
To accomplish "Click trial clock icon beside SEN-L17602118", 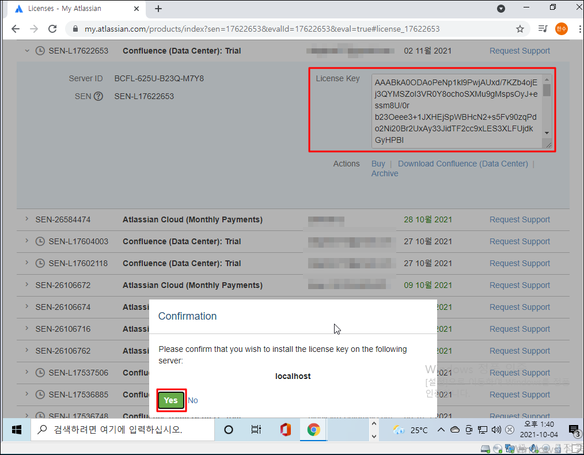I will click(40, 263).
